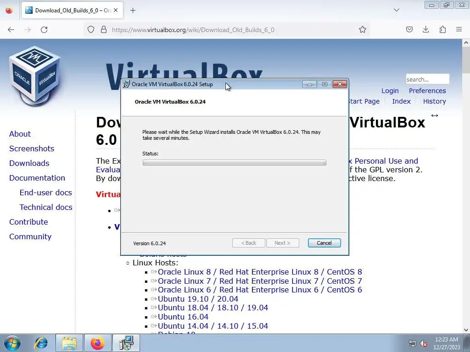Open Technical docs in the sidebar

pyautogui.click(x=46, y=207)
